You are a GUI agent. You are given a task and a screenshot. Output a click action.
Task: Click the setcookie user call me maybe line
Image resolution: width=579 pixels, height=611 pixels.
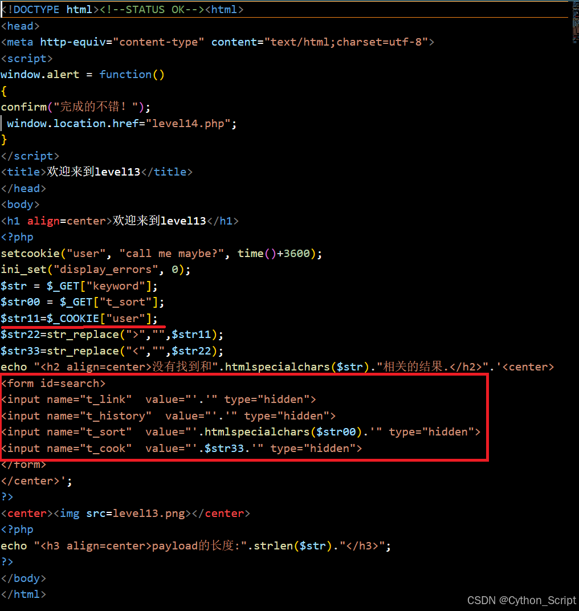(162, 253)
